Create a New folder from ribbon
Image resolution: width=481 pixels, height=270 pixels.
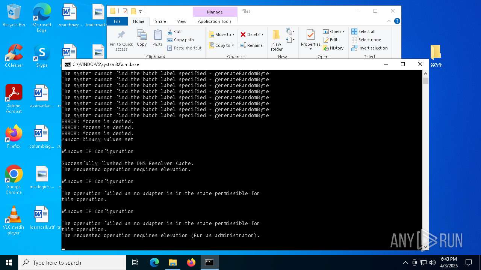pyautogui.click(x=277, y=40)
